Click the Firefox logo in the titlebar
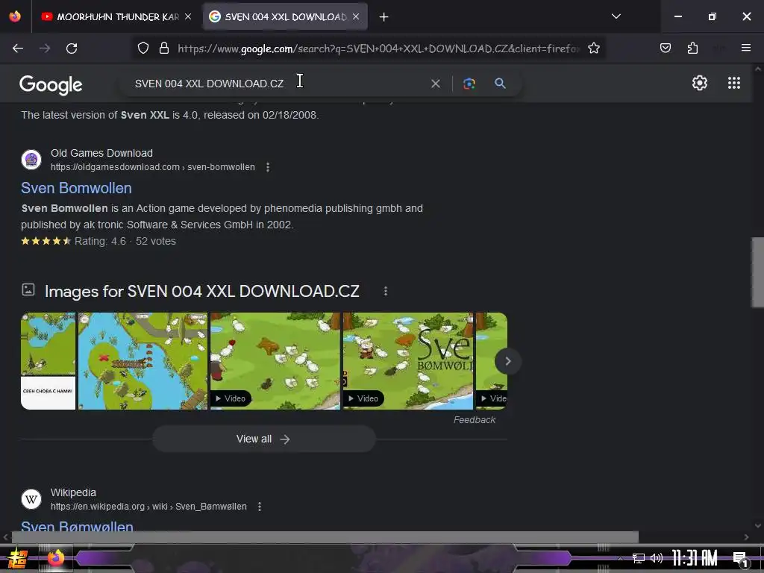Image resolution: width=764 pixels, height=573 pixels. 15,16
